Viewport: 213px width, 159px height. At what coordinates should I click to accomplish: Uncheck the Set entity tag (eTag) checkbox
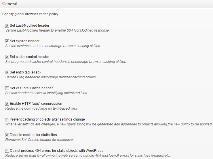[x=7, y=72]
